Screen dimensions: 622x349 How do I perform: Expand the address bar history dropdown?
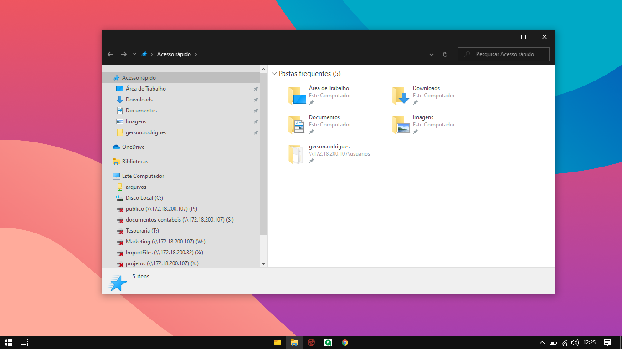432,55
